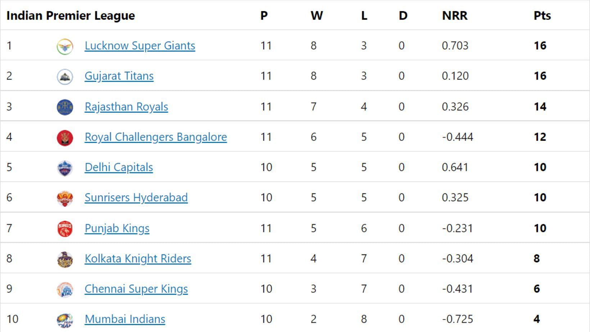Follow the Punjab Kings link

(x=117, y=228)
